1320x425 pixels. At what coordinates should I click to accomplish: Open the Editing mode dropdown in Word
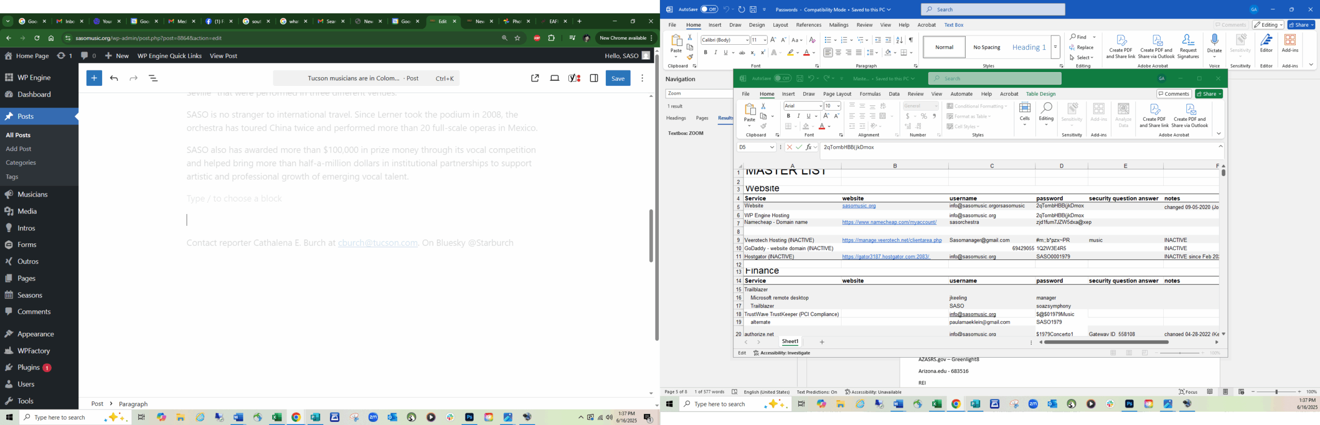pyautogui.click(x=1267, y=25)
